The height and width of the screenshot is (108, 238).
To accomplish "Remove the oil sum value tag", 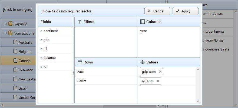I will [158, 81].
